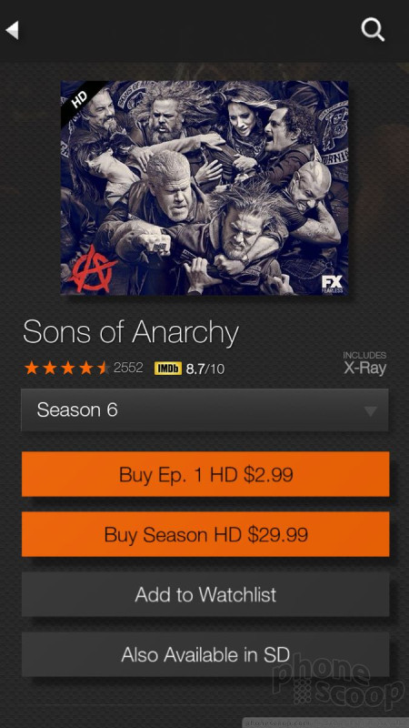Click the IMDb logo badge

coord(168,369)
